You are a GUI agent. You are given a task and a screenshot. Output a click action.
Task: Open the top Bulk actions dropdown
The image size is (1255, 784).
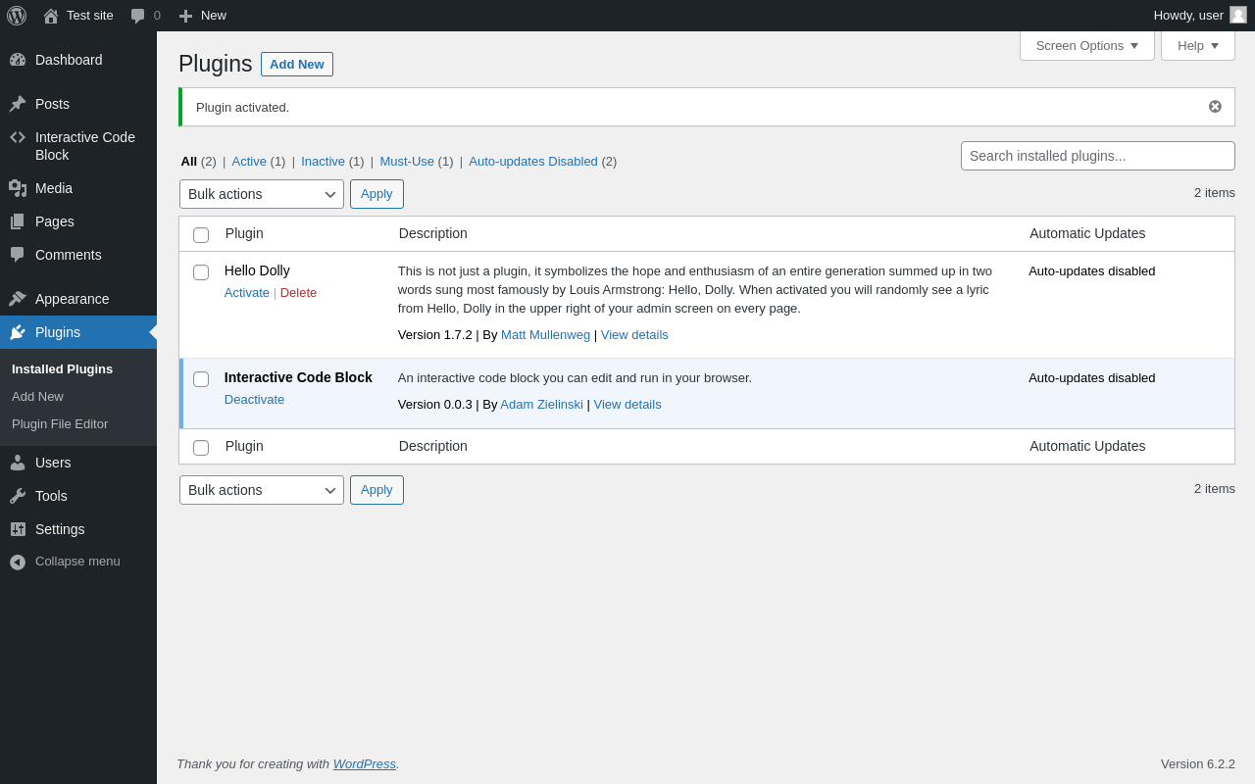point(262,194)
